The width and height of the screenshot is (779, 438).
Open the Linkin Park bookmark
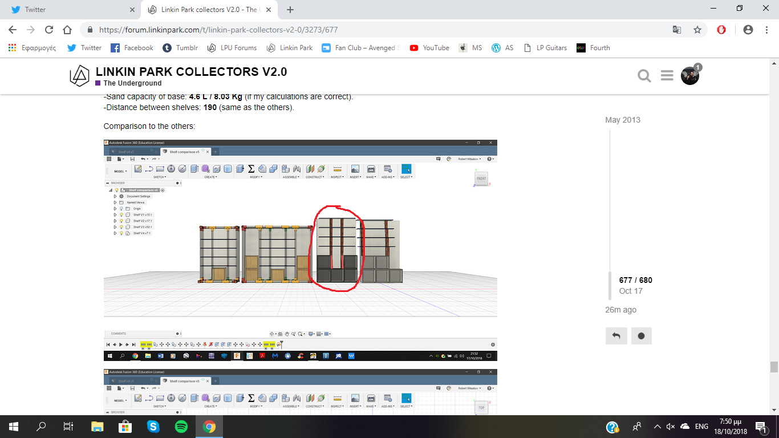(x=290, y=48)
